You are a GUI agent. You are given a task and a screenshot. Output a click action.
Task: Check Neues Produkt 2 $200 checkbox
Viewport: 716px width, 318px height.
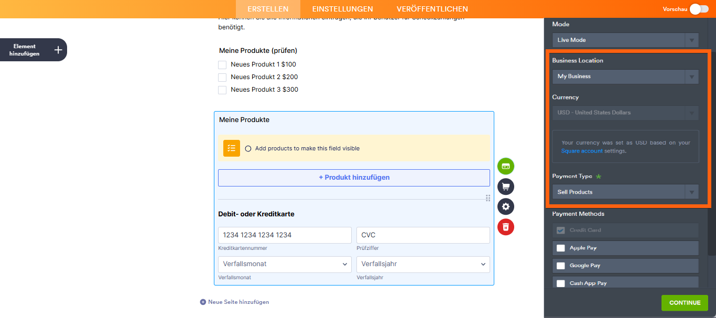click(222, 78)
